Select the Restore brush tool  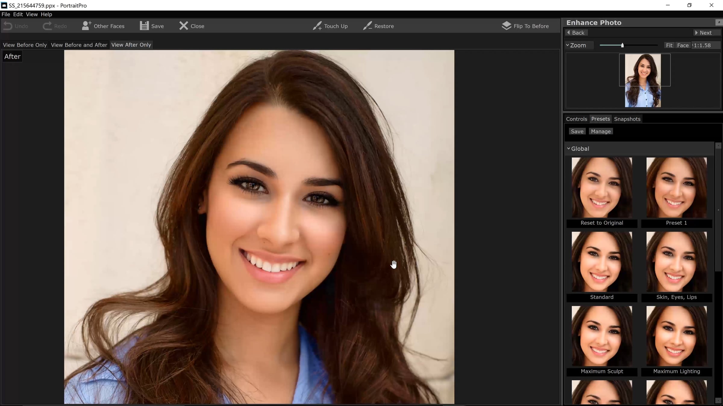[367, 26]
